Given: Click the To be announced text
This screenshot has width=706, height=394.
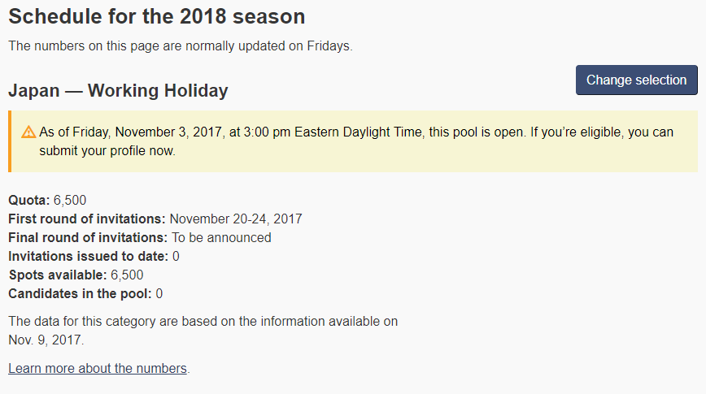Looking at the screenshot, I should pyautogui.click(x=221, y=237).
